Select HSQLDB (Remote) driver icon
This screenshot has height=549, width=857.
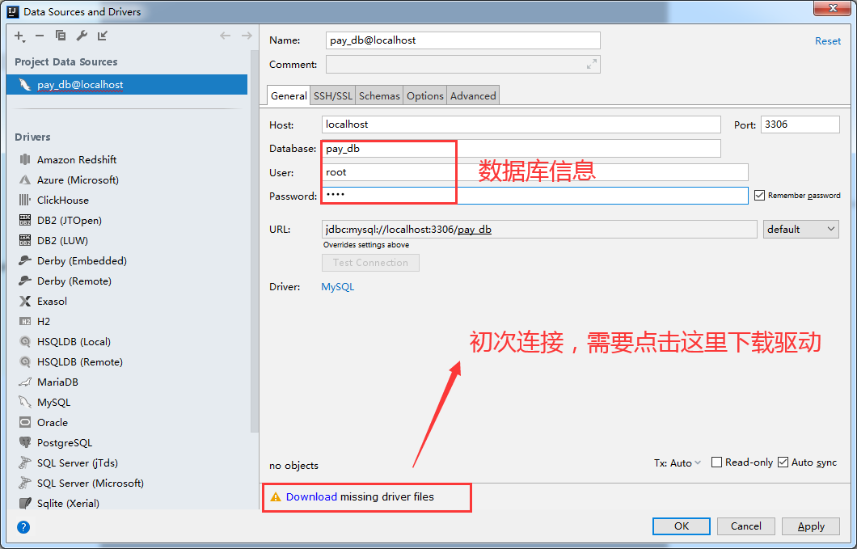25,361
